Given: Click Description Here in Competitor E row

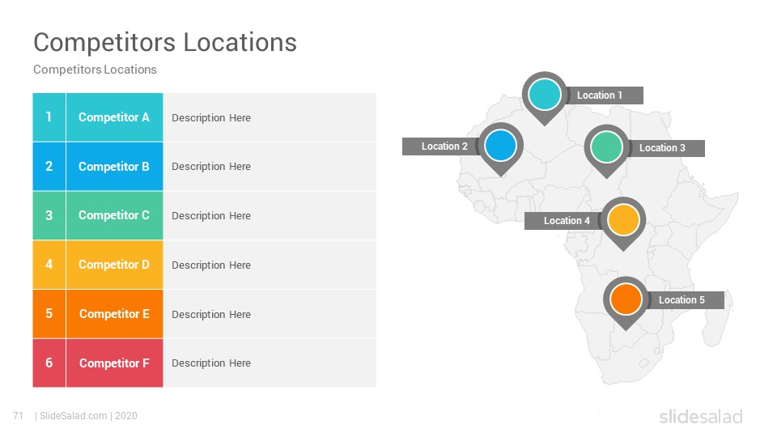Looking at the screenshot, I should pyautogui.click(x=211, y=315).
